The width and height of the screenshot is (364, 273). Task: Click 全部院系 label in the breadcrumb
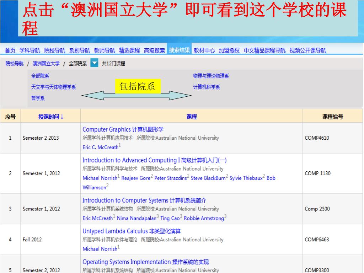(77, 63)
